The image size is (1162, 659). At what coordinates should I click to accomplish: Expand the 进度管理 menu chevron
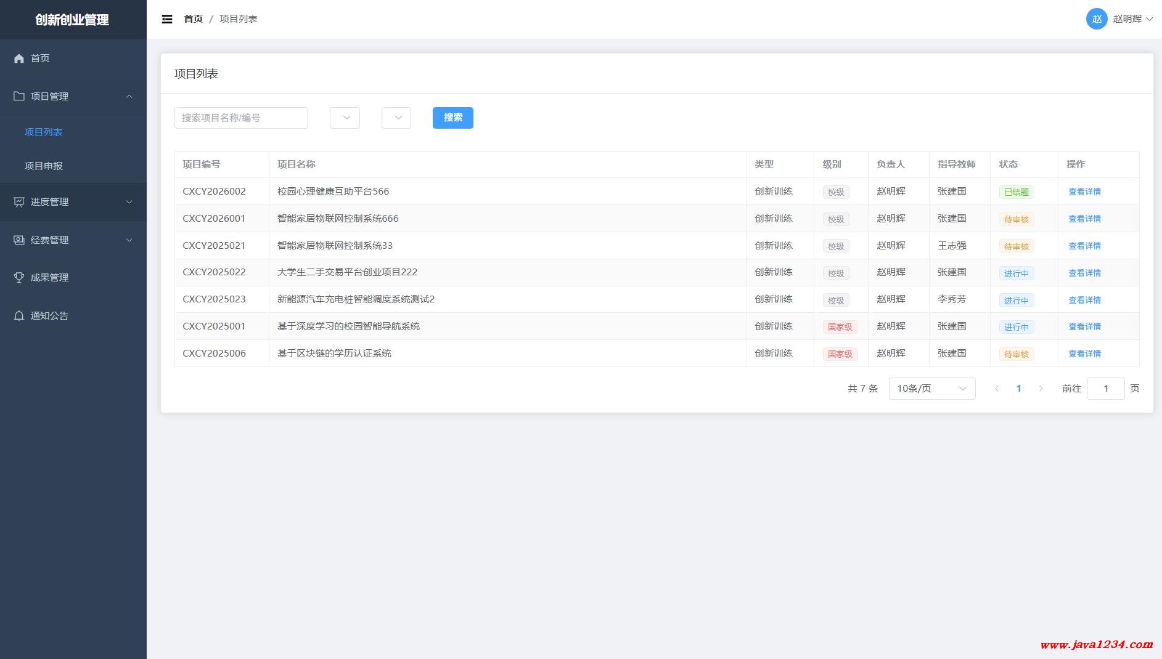point(129,202)
